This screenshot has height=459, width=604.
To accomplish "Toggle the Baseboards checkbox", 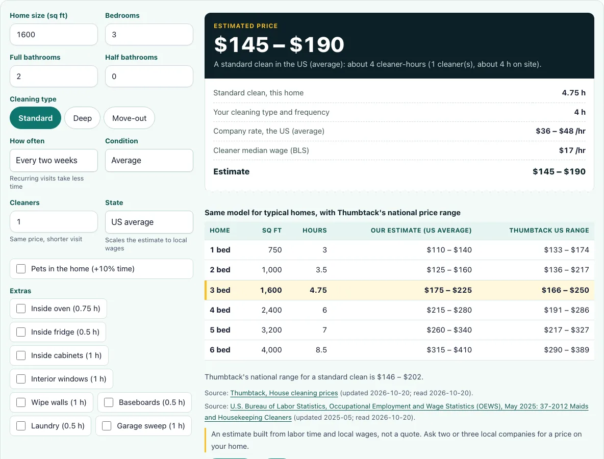I will [109, 402].
